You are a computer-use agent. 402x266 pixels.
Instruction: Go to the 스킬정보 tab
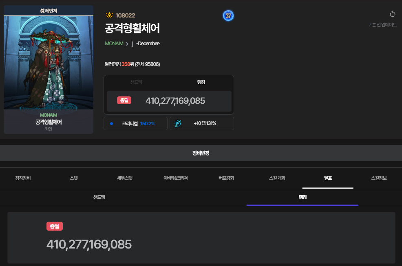379,178
